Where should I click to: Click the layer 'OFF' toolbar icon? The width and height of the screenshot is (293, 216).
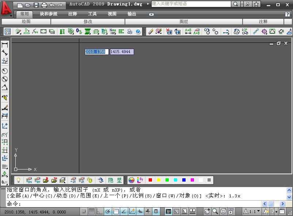37,180
